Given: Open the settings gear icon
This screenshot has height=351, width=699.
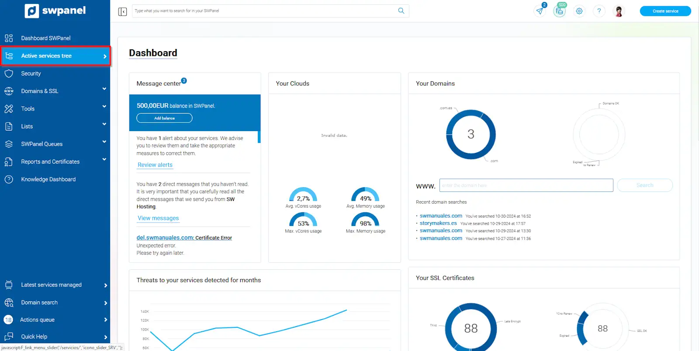Looking at the screenshot, I should [579, 11].
